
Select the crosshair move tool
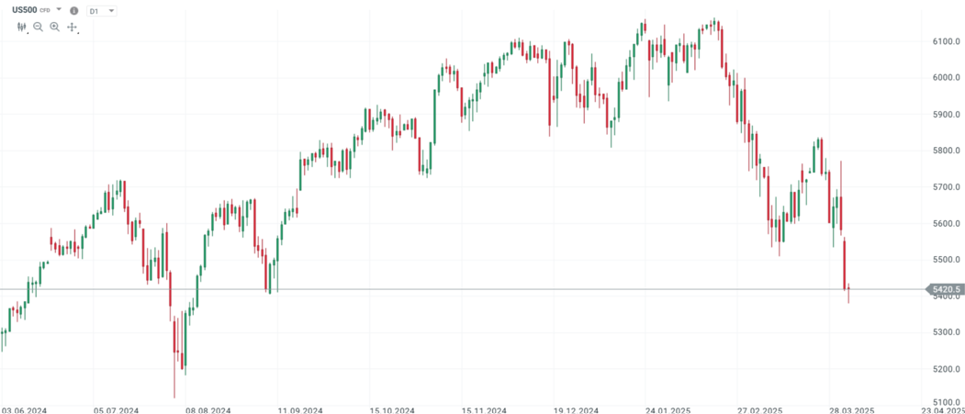[x=73, y=28]
